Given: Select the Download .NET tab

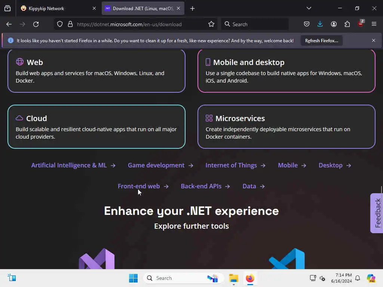Looking at the screenshot, I should click(x=143, y=9).
